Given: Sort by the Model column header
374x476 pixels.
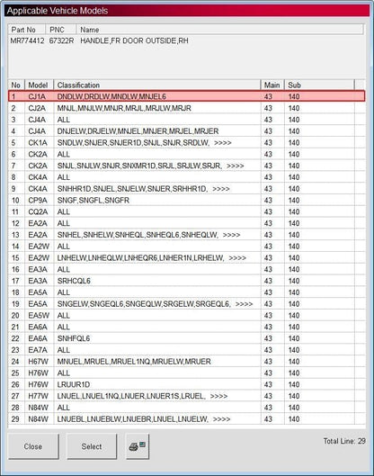Looking at the screenshot, I should tap(39, 85).
